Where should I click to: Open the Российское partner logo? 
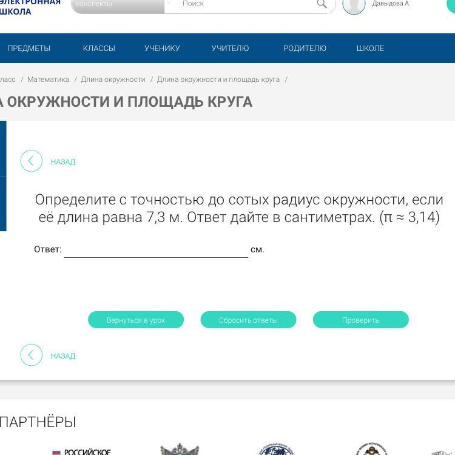(81, 451)
